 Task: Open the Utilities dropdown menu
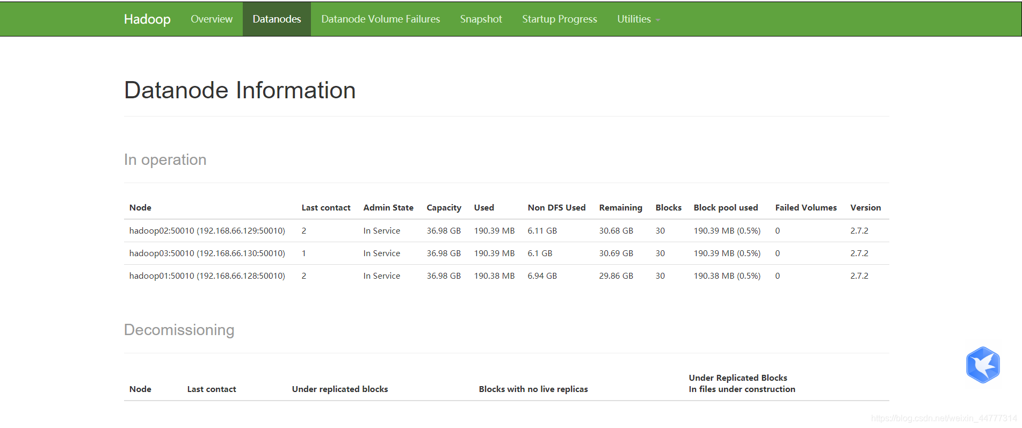[639, 19]
